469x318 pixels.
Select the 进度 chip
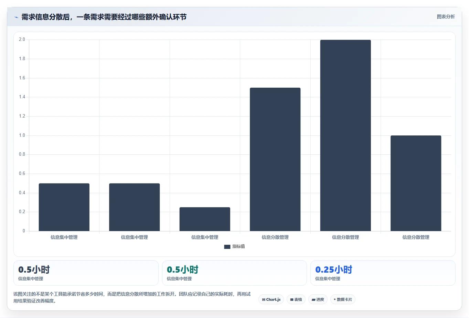(x=318, y=299)
